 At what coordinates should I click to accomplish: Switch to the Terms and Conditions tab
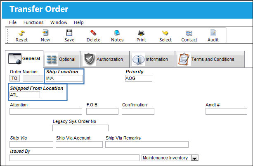click(210, 59)
